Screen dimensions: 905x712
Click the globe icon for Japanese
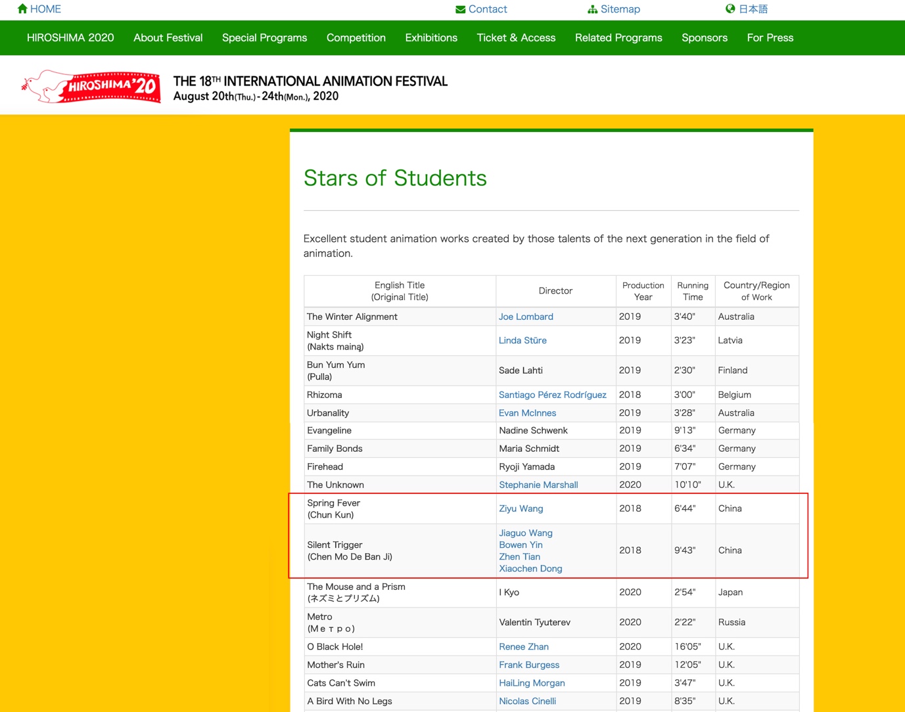[730, 9]
